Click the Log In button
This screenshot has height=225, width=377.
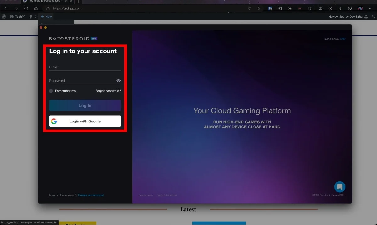(85, 106)
